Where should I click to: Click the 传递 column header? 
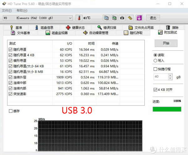pos(108,44)
